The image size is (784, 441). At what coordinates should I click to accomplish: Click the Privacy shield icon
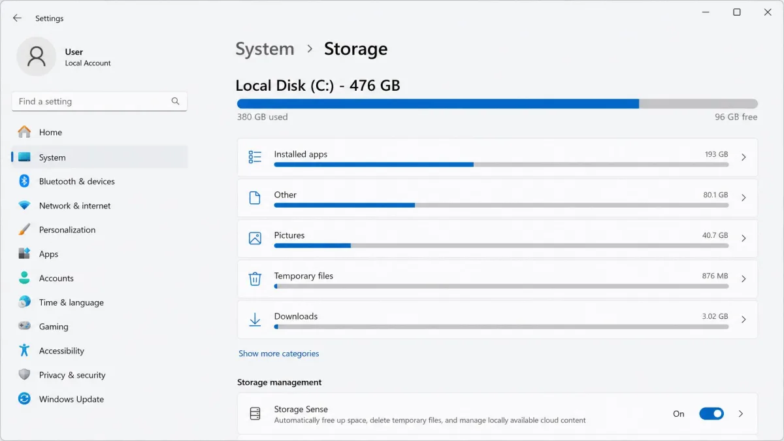coord(24,374)
